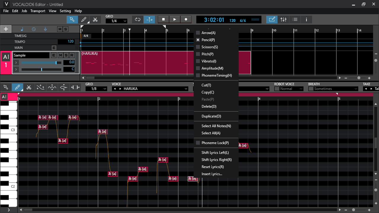Click Sample track pan slider
Image resolution: width=379 pixels, height=213 pixels.
click(41, 70)
